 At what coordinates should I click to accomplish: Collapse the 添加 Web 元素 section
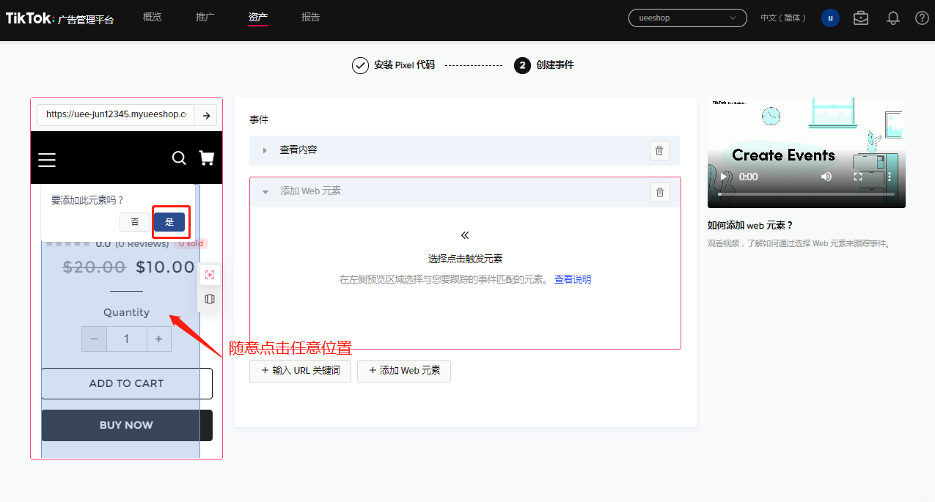point(265,191)
